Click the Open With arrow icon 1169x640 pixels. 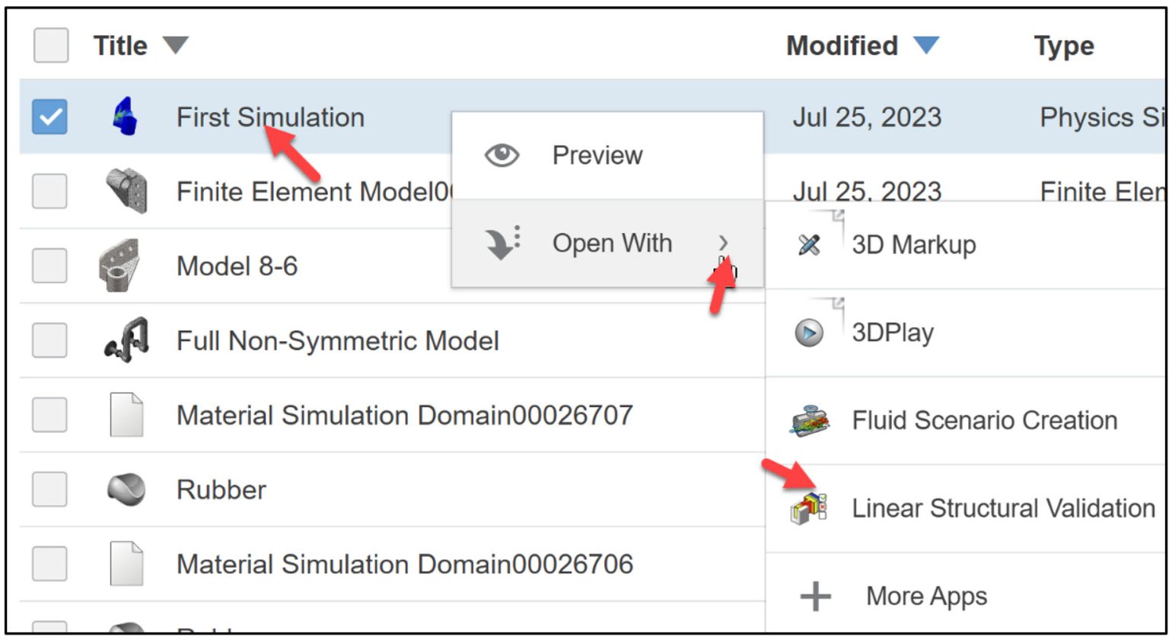(x=503, y=242)
